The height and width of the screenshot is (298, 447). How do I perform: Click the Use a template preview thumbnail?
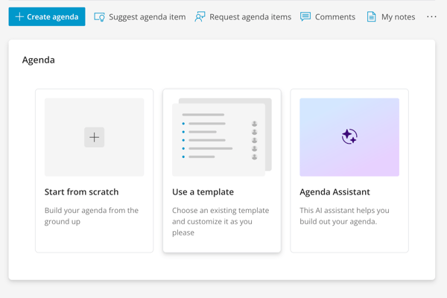pyautogui.click(x=221, y=137)
